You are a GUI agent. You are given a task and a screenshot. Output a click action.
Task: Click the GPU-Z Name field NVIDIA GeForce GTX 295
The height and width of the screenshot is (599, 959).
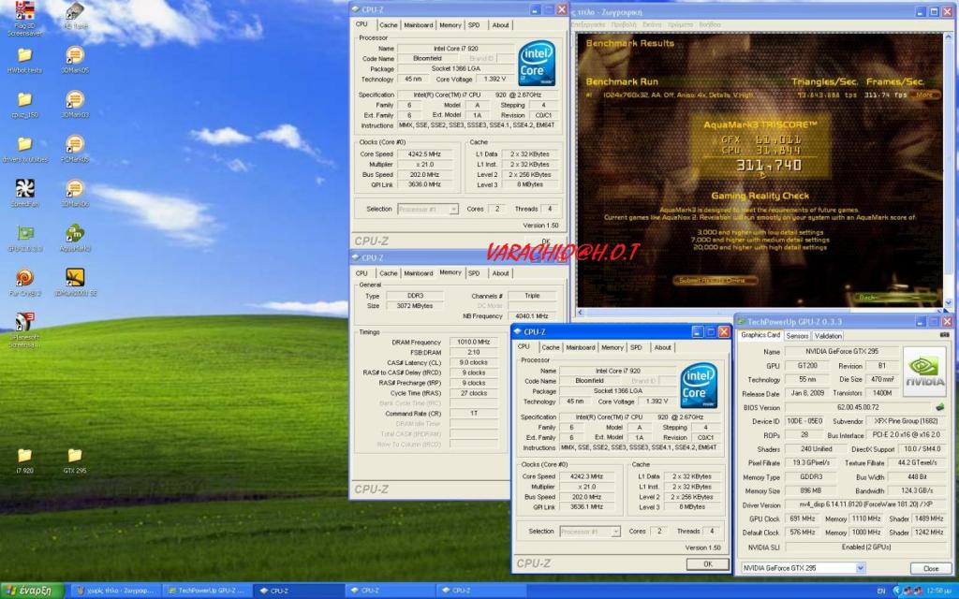coord(841,352)
